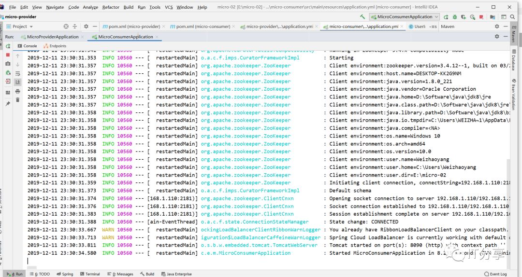Click the Exit icon in Run sidebar

[x=8, y=81]
